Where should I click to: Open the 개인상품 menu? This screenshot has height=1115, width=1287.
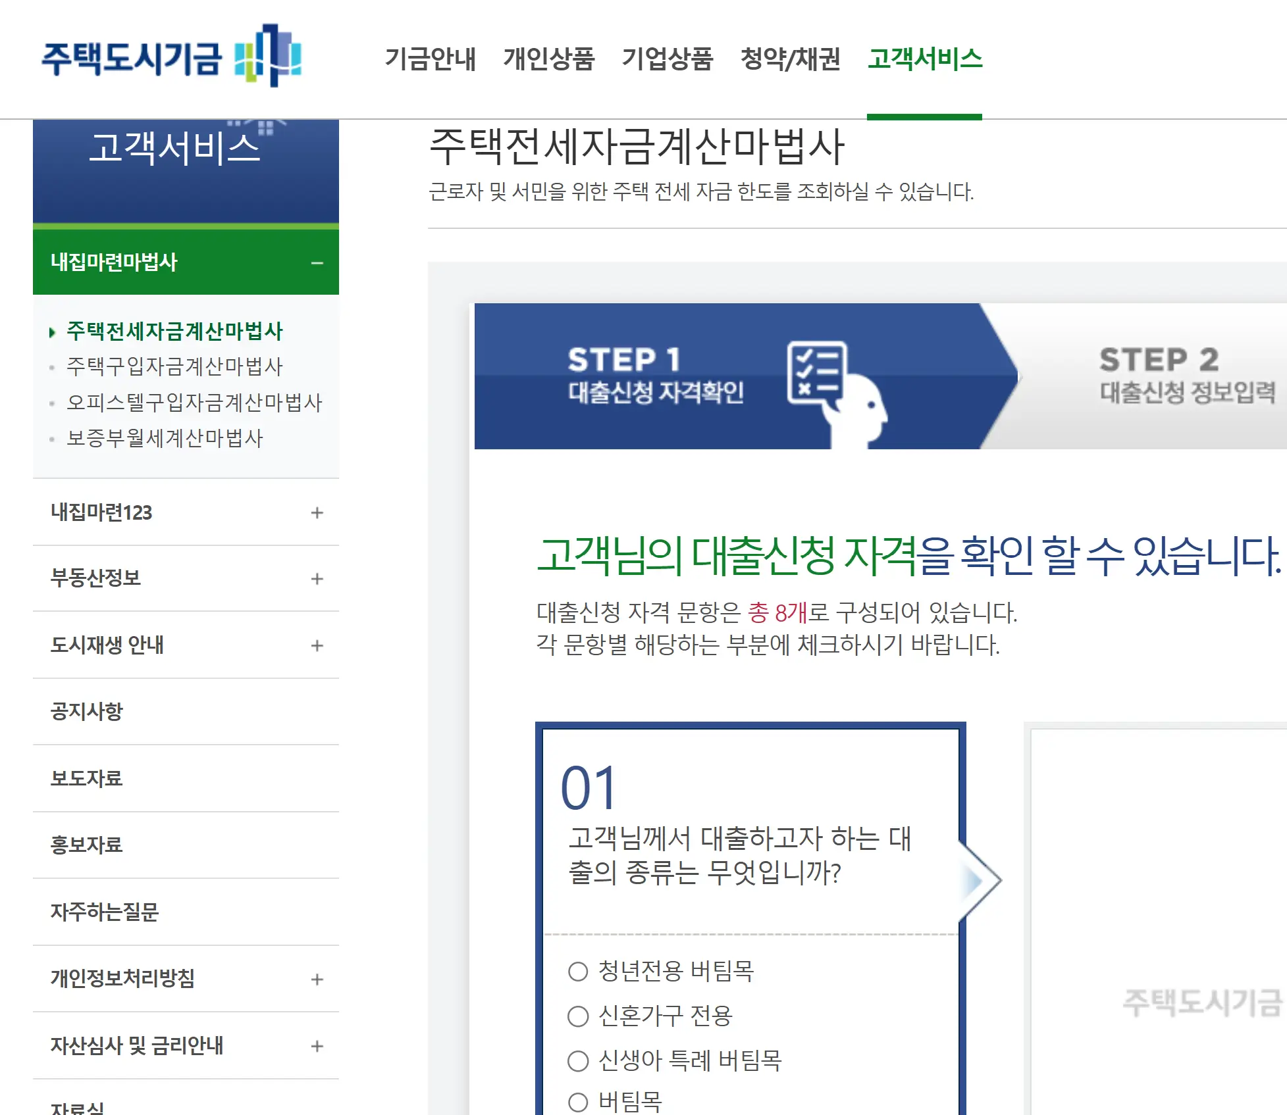pyautogui.click(x=549, y=59)
